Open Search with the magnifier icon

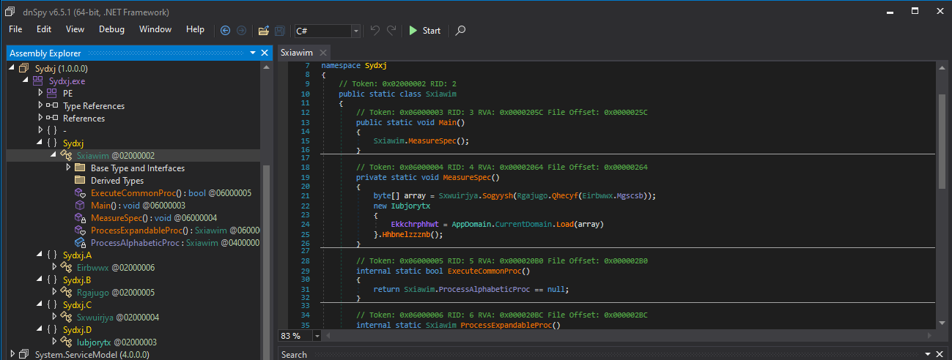460,31
